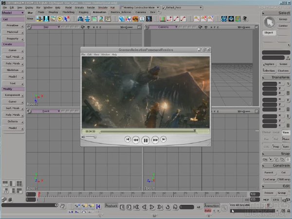Go to first frame on the timeline controls
The image size is (292, 219).
click(x=136, y=207)
